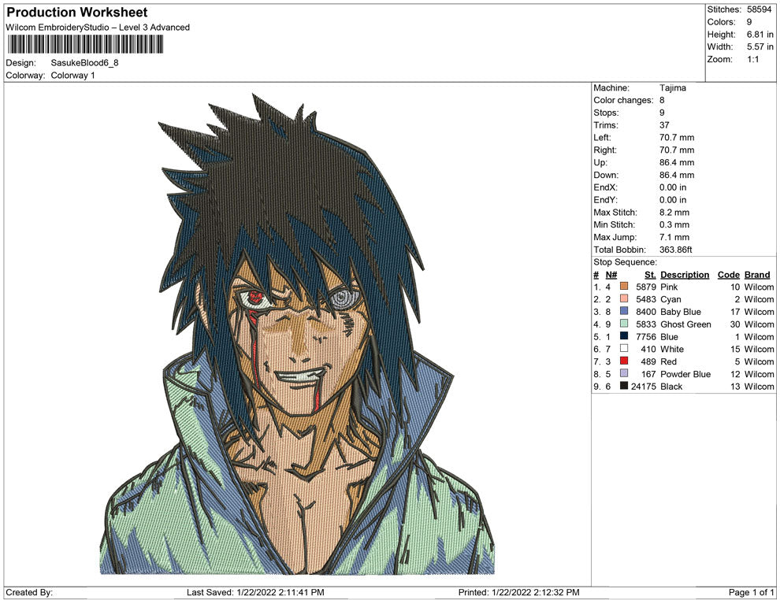
Task: Click the Cyan thread color swatch
Action: tap(624, 298)
